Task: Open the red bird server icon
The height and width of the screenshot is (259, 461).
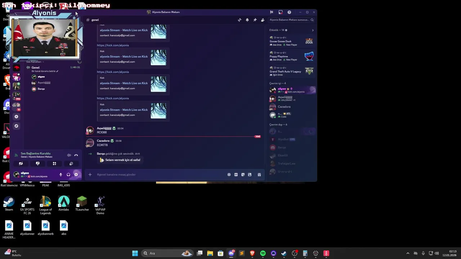Action: (16, 68)
